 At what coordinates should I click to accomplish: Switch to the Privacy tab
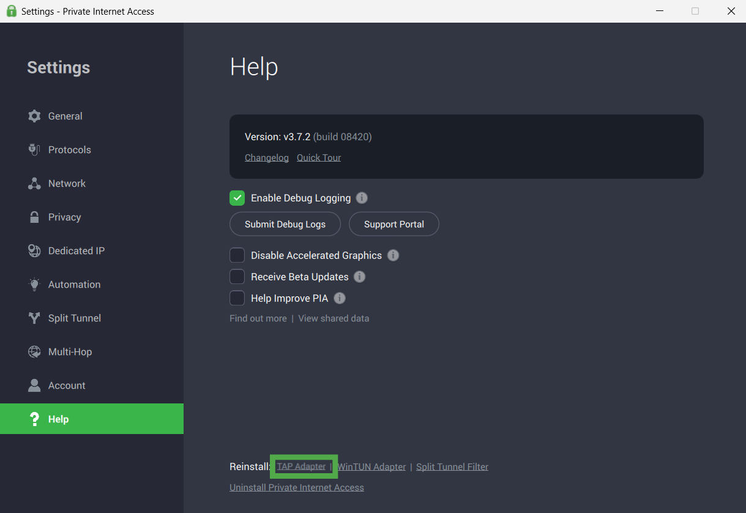pyautogui.click(x=92, y=217)
